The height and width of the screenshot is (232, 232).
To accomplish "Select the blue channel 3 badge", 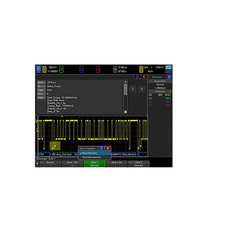I will (81, 69).
